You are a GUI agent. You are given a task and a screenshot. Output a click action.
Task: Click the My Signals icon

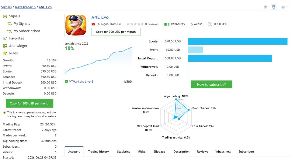[9, 24]
